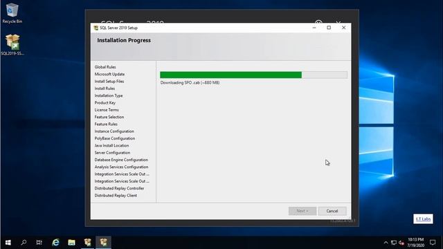Click the green installation progress bar
Viewport: 443px width, 249px height.
253,75
